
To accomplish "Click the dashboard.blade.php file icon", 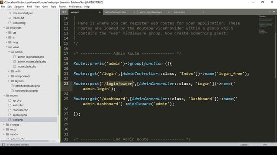I will point(12,86).
